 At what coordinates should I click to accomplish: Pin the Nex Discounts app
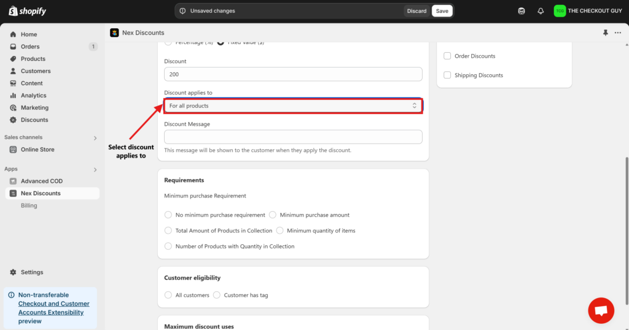(605, 33)
